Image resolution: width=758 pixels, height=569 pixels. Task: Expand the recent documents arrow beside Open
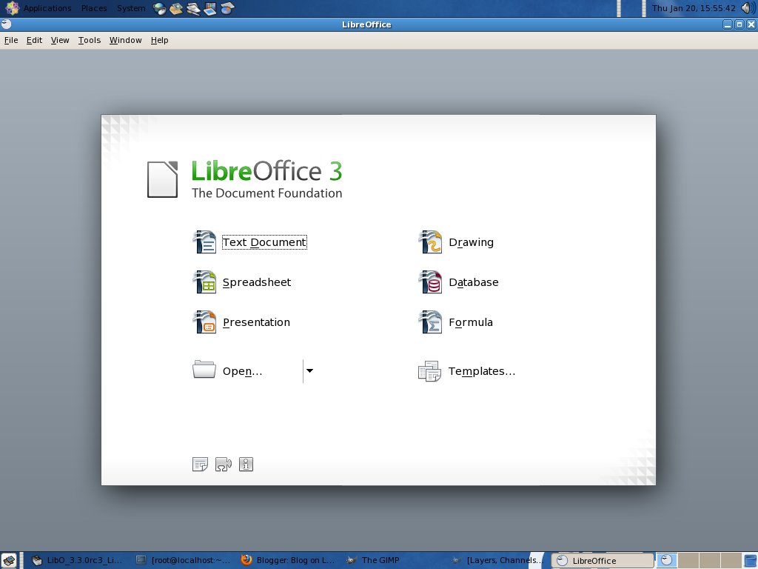point(310,370)
